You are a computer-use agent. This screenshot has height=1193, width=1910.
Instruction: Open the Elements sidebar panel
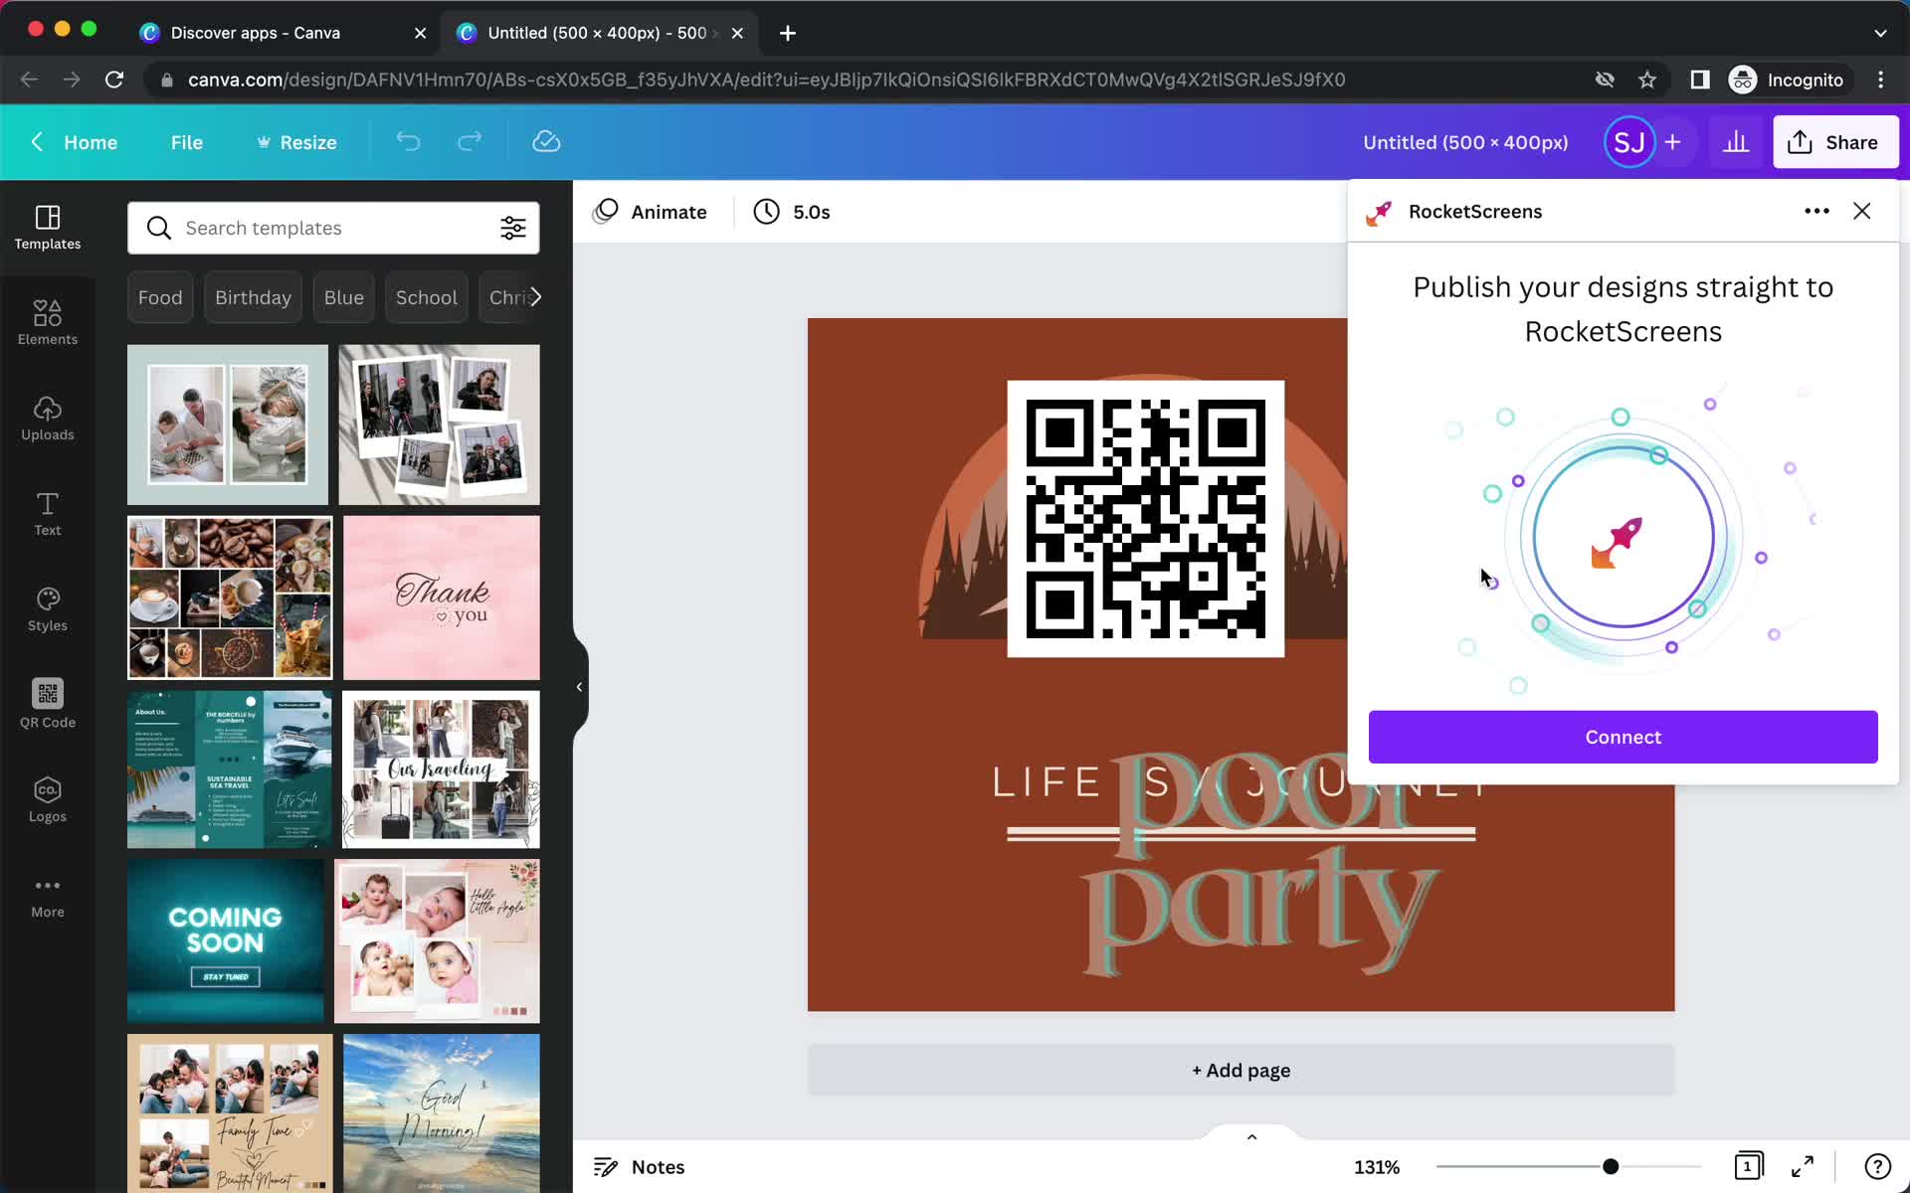pyautogui.click(x=47, y=323)
